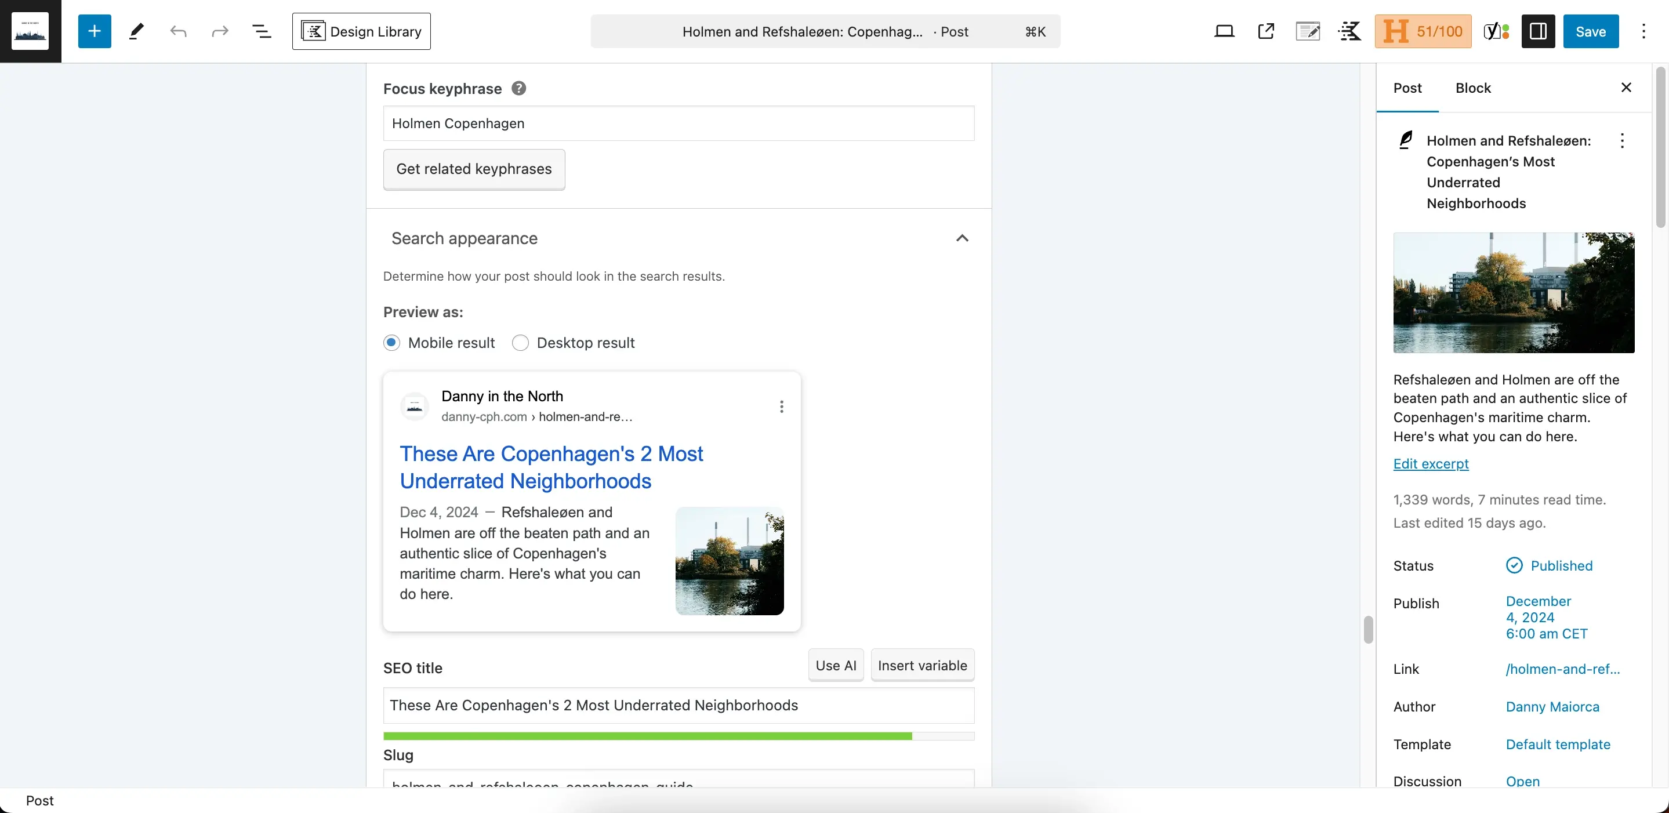Viewport: 1669px width, 813px height.
Task: Open Headline Studio 51/100 score
Action: [1423, 31]
